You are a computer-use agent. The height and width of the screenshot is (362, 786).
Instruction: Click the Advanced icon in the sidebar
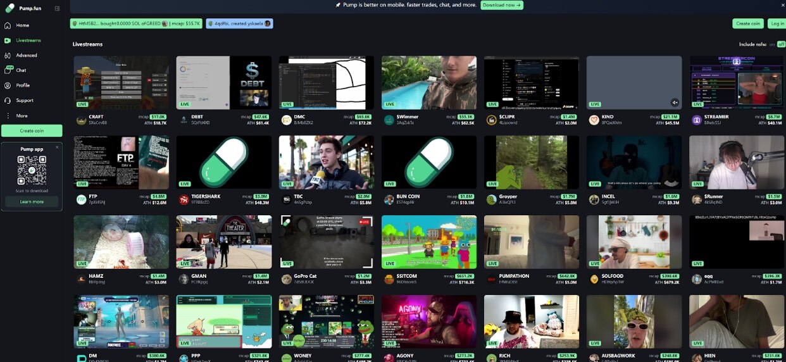pos(8,56)
